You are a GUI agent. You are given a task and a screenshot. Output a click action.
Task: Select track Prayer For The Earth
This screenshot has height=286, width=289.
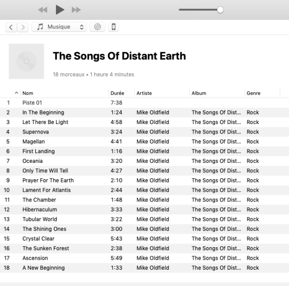(x=144, y=180)
